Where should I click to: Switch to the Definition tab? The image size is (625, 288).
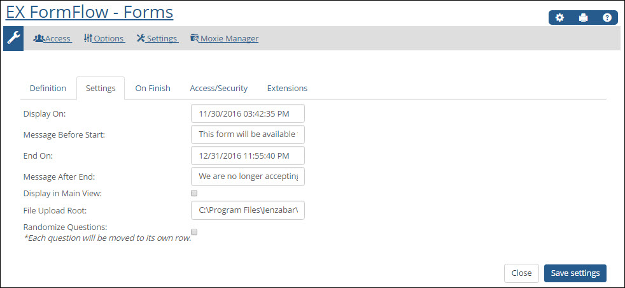pyautogui.click(x=48, y=88)
